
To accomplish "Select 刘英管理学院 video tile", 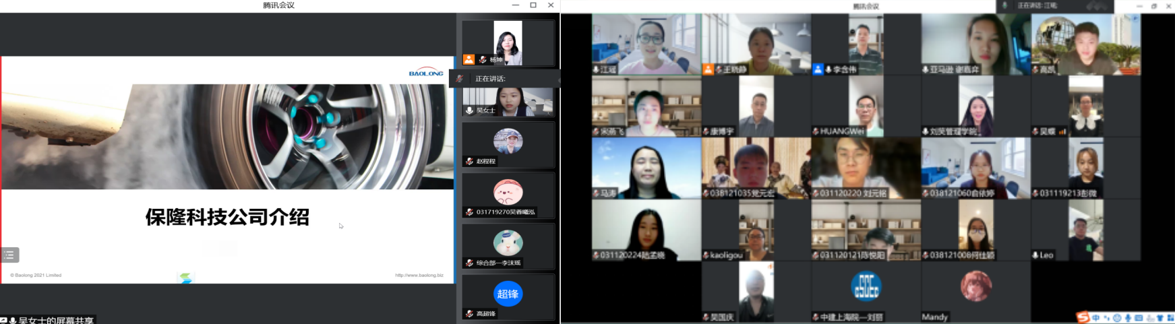I will pyautogui.click(x=975, y=106).
